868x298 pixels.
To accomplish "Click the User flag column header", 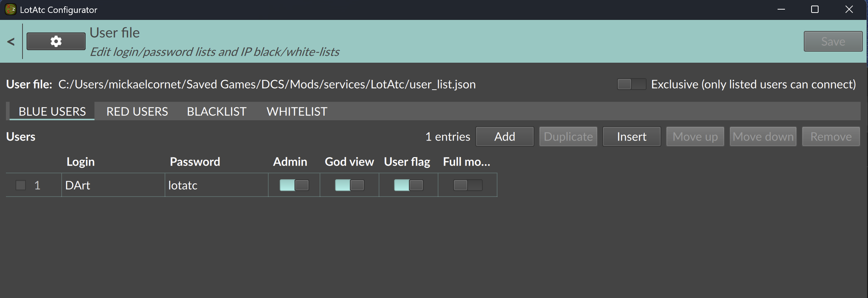I will [x=407, y=162].
